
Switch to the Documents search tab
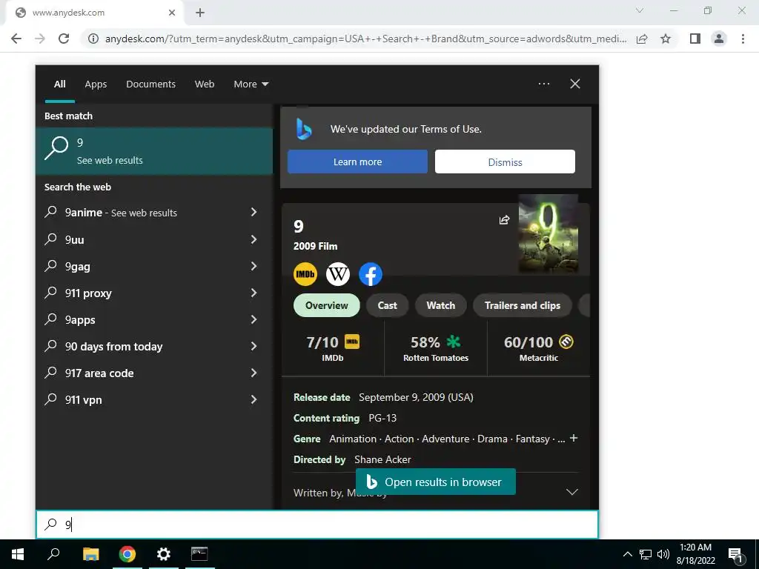pyautogui.click(x=151, y=84)
